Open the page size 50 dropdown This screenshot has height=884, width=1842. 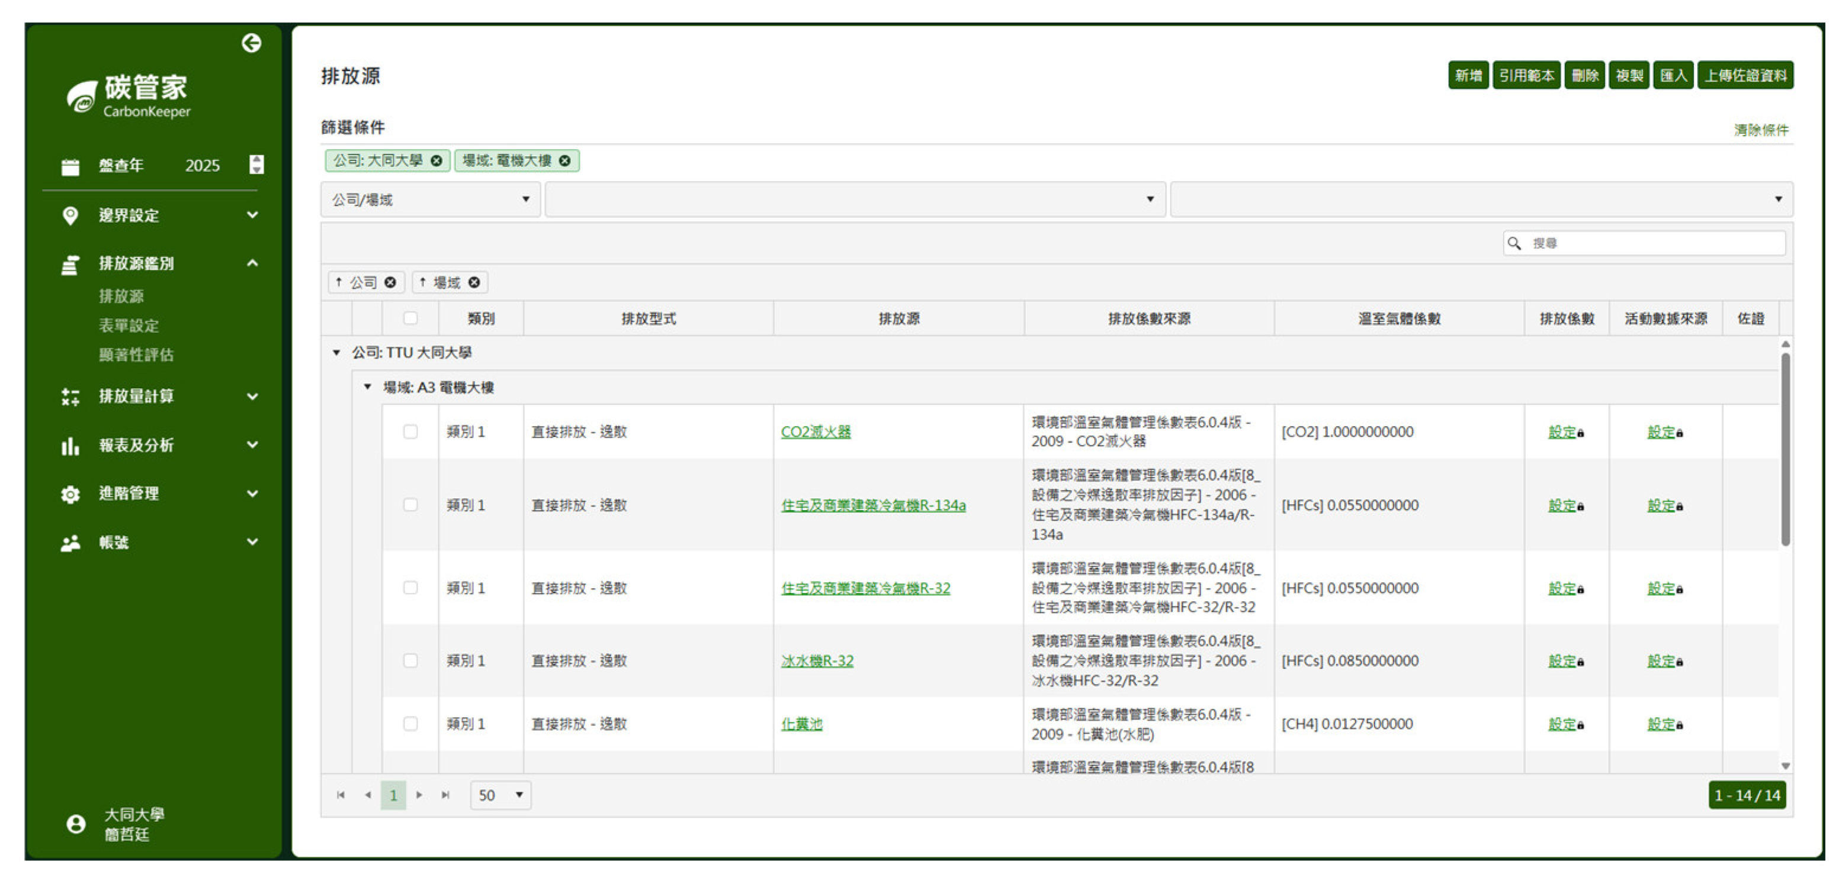pyautogui.click(x=500, y=795)
